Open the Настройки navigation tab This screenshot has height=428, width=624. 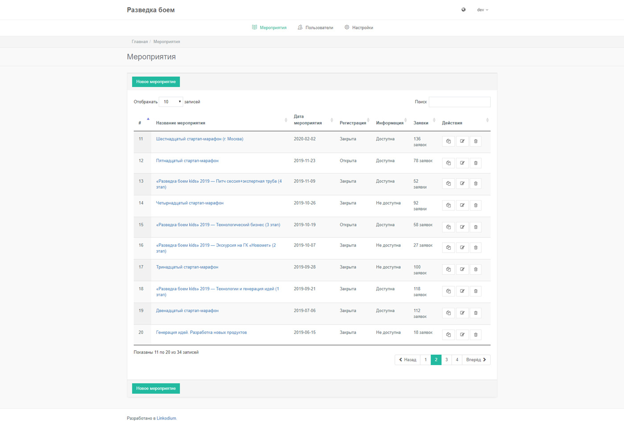359,28
